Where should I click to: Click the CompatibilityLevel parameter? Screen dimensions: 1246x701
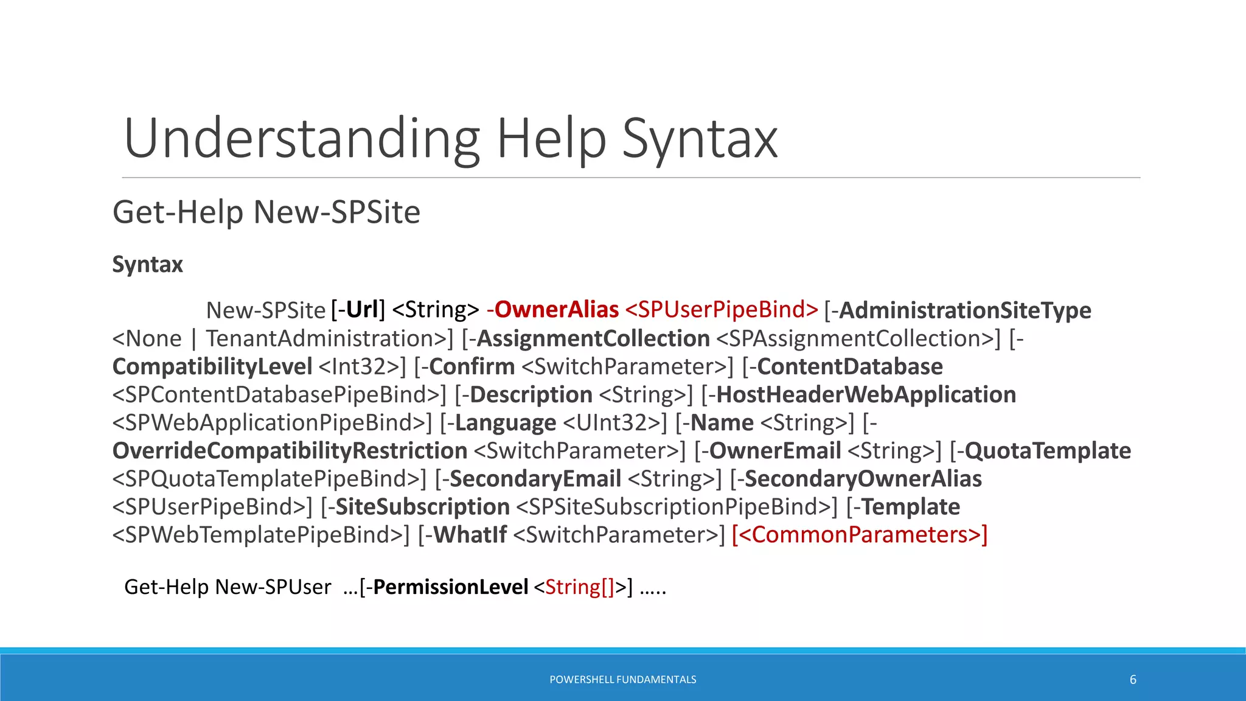(x=212, y=367)
